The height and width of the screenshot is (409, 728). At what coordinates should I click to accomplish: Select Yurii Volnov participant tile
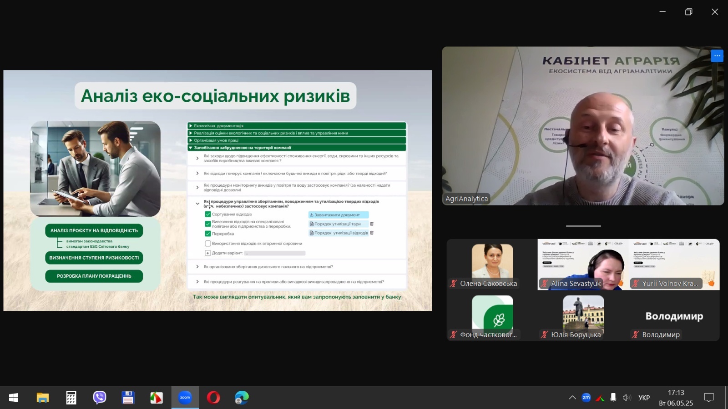click(674, 264)
